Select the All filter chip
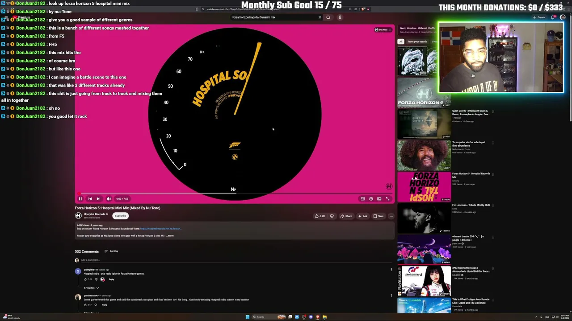572x321 pixels. (401, 41)
